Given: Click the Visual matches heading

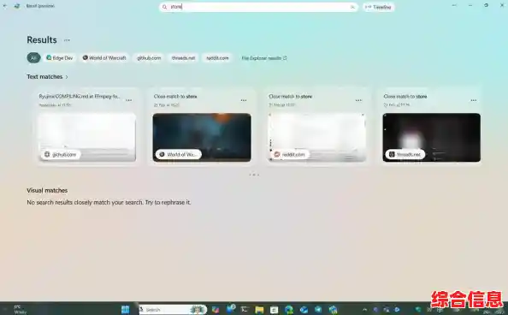Looking at the screenshot, I should click(47, 190).
